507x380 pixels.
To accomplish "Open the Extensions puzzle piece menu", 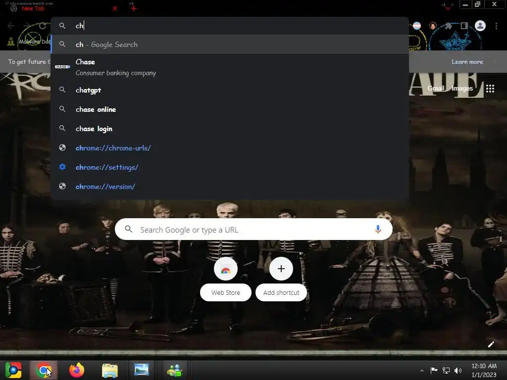I will click(x=449, y=26).
